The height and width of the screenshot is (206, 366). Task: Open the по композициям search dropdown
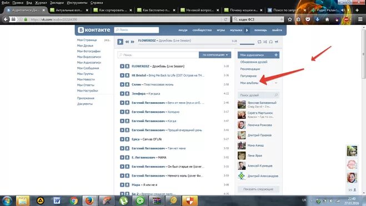point(215,55)
